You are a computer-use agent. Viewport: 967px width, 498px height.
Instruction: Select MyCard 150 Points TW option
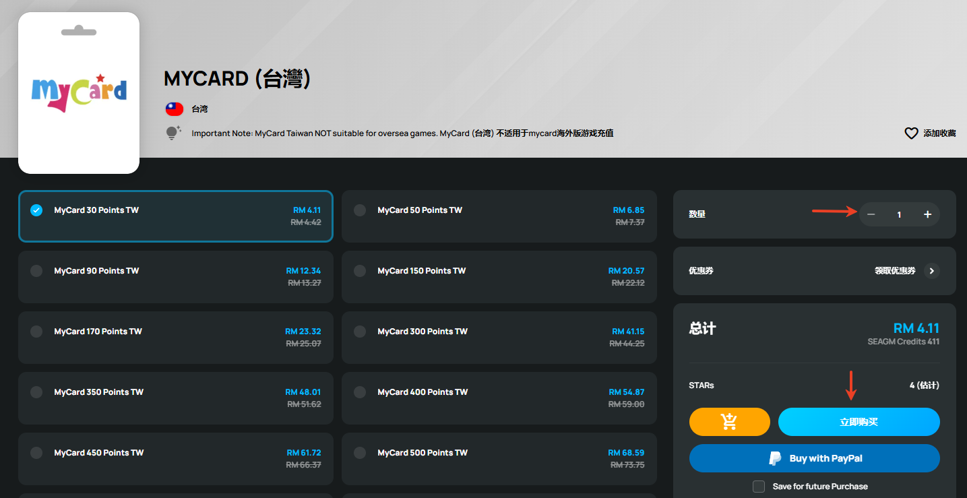coord(499,277)
